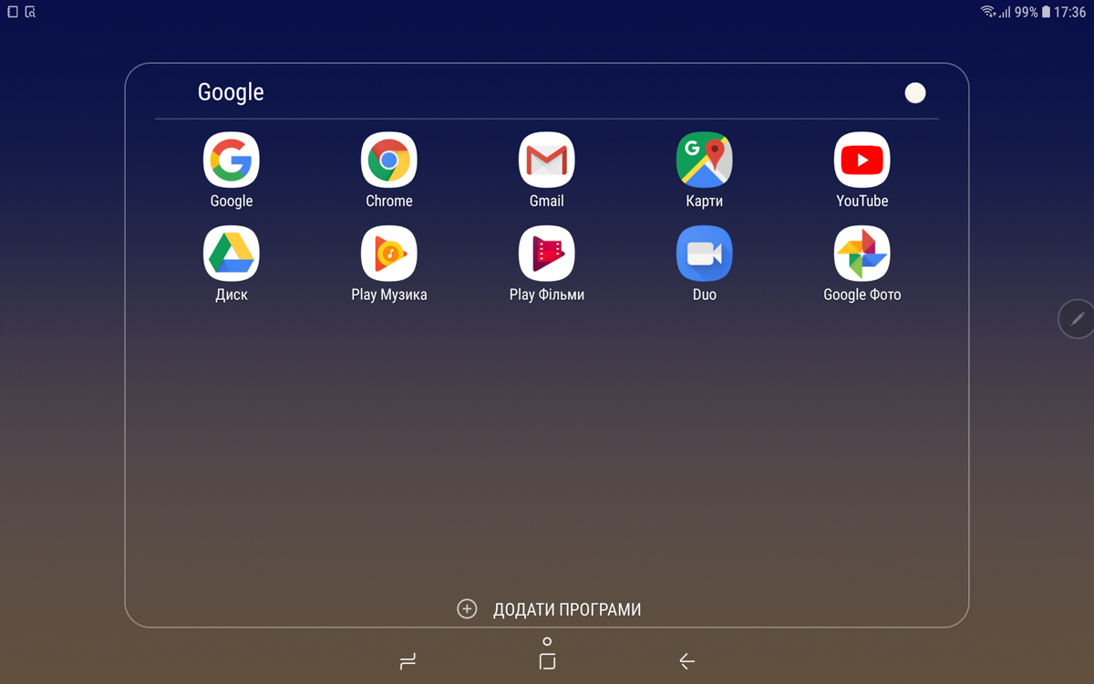1094x684 pixels.
Task: Tap the battery status icon
Action: click(1047, 12)
